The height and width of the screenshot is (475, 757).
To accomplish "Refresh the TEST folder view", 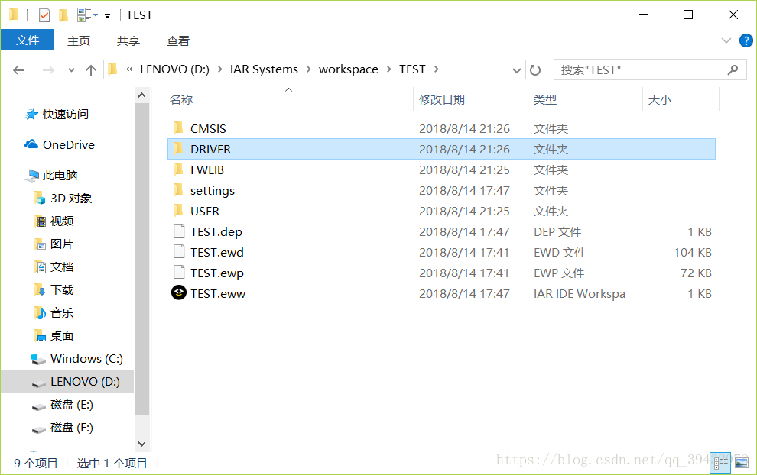I will (x=535, y=69).
